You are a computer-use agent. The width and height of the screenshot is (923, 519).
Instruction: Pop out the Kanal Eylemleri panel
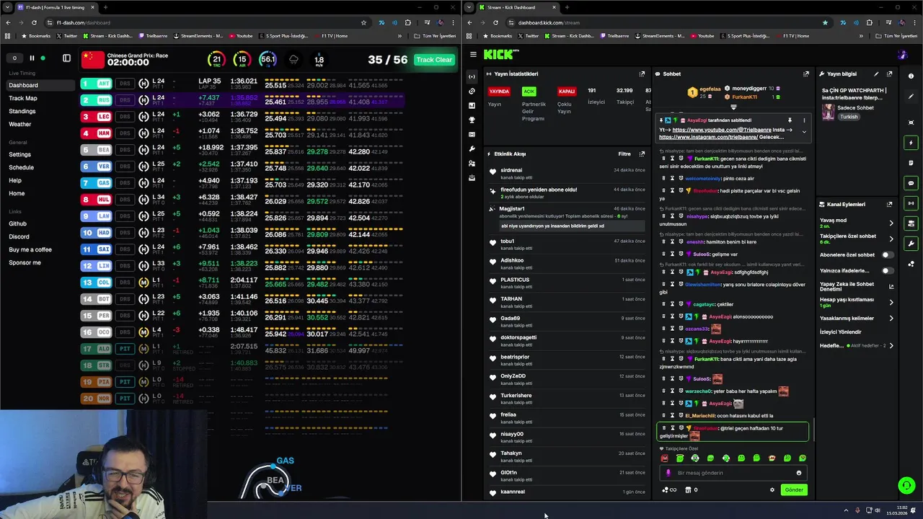point(889,204)
